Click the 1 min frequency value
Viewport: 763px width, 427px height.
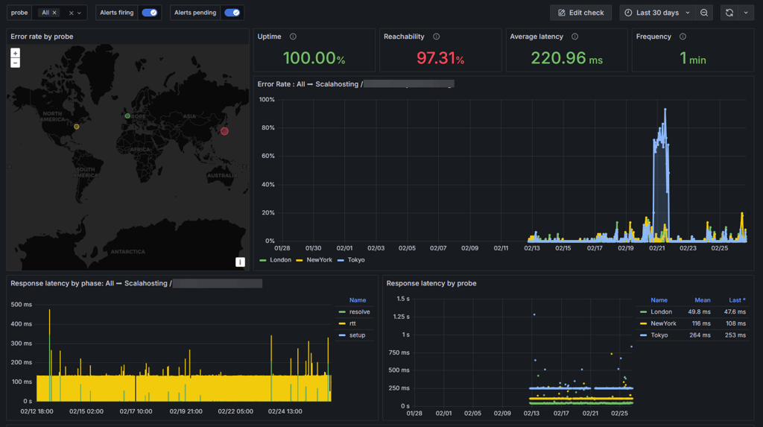pyautogui.click(x=692, y=58)
